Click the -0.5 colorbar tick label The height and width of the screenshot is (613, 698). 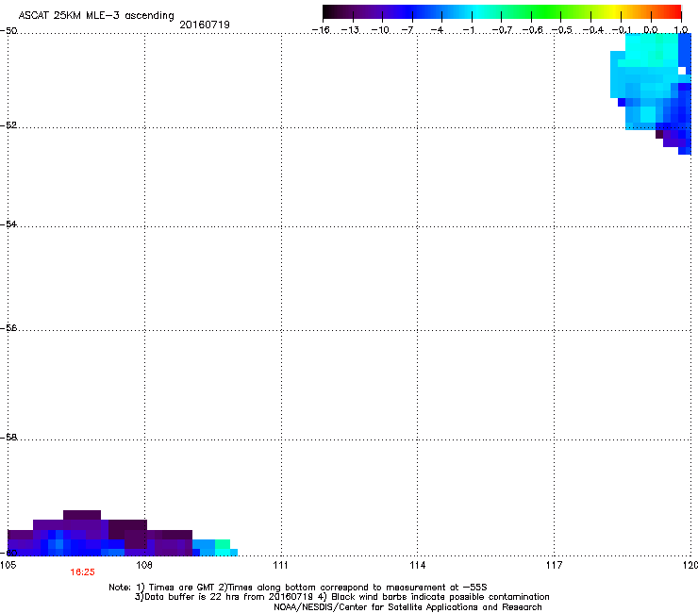[x=562, y=30]
